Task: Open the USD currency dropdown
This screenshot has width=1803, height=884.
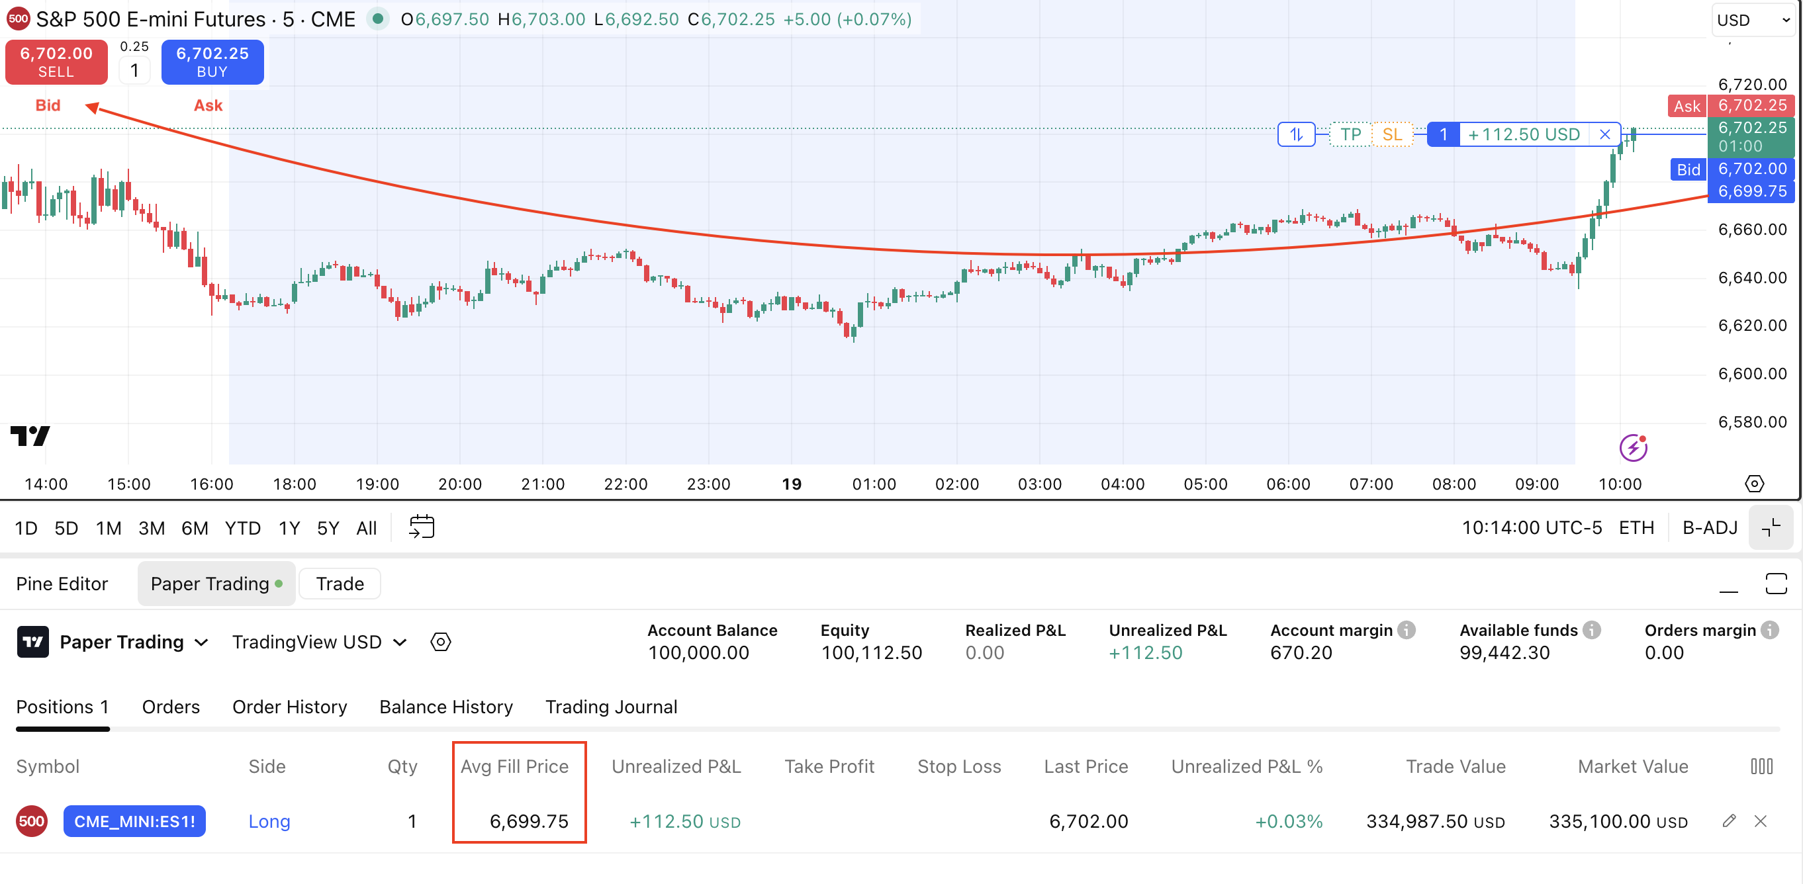Action: click(x=1752, y=21)
